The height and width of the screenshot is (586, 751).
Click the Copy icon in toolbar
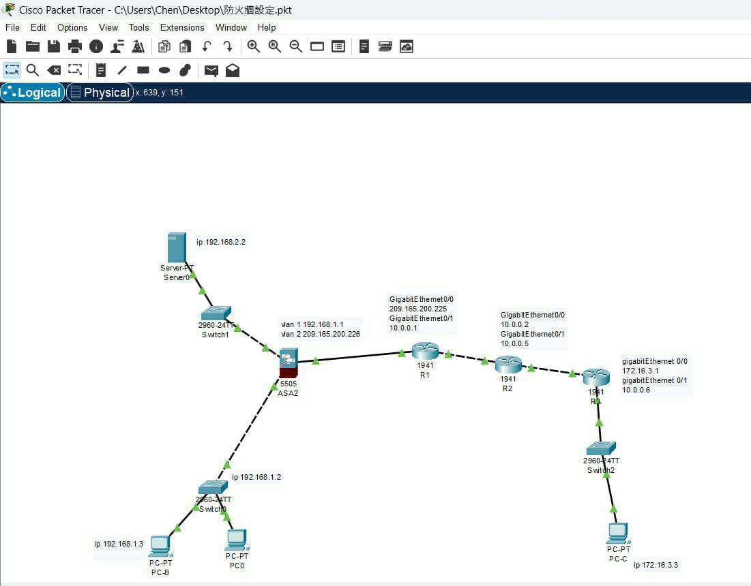[164, 46]
